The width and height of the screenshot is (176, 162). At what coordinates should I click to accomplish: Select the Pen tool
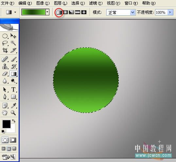(x=5, y=97)
